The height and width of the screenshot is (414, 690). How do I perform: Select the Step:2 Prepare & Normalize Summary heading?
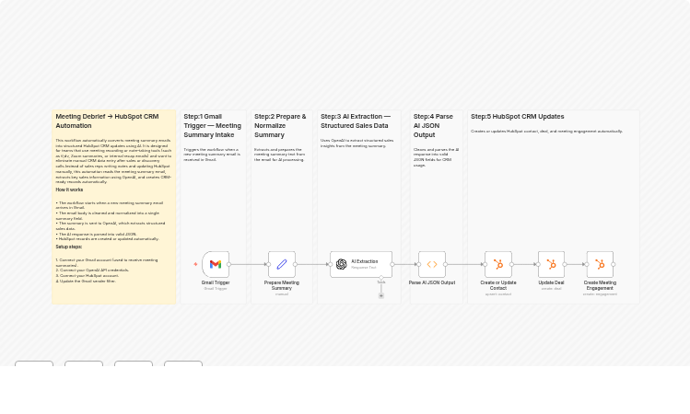pos(280,126)
